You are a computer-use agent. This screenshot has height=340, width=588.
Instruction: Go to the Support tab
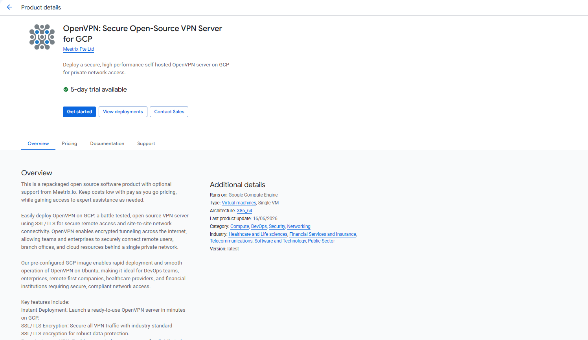click(146, 143)
